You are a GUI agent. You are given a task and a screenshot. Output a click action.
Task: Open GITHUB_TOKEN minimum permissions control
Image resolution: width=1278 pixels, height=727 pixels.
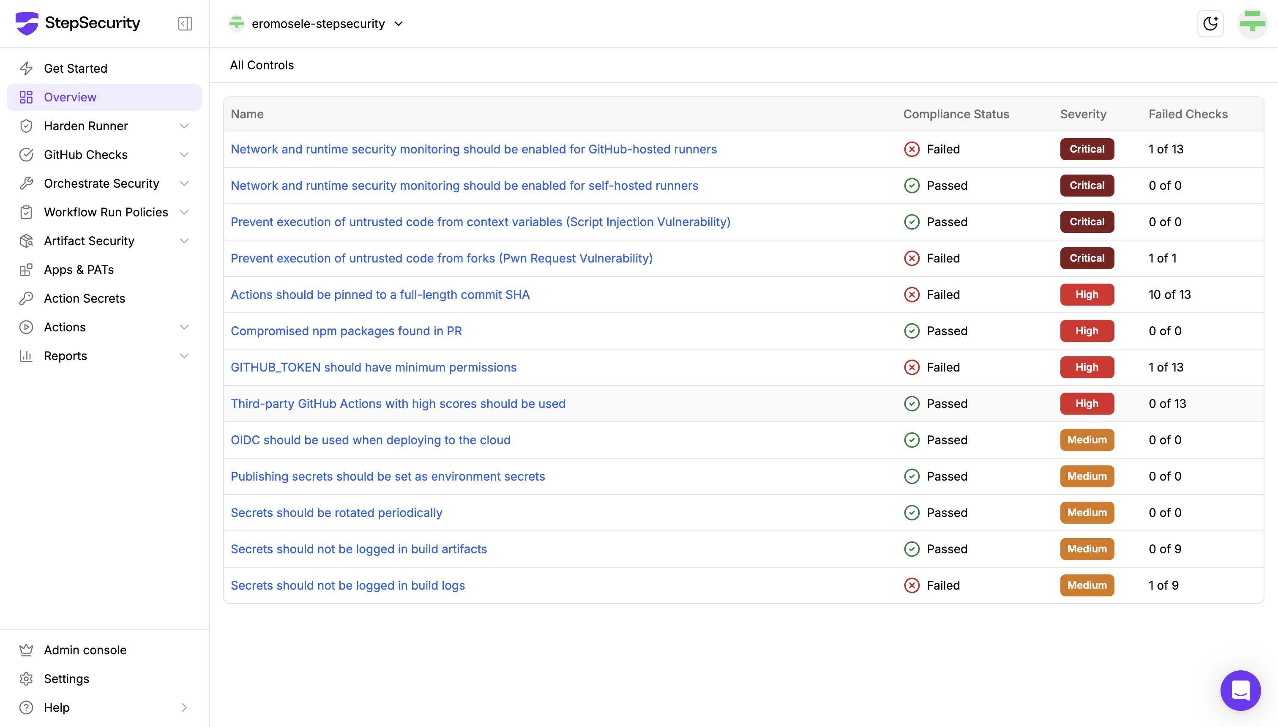pos(373,367)
